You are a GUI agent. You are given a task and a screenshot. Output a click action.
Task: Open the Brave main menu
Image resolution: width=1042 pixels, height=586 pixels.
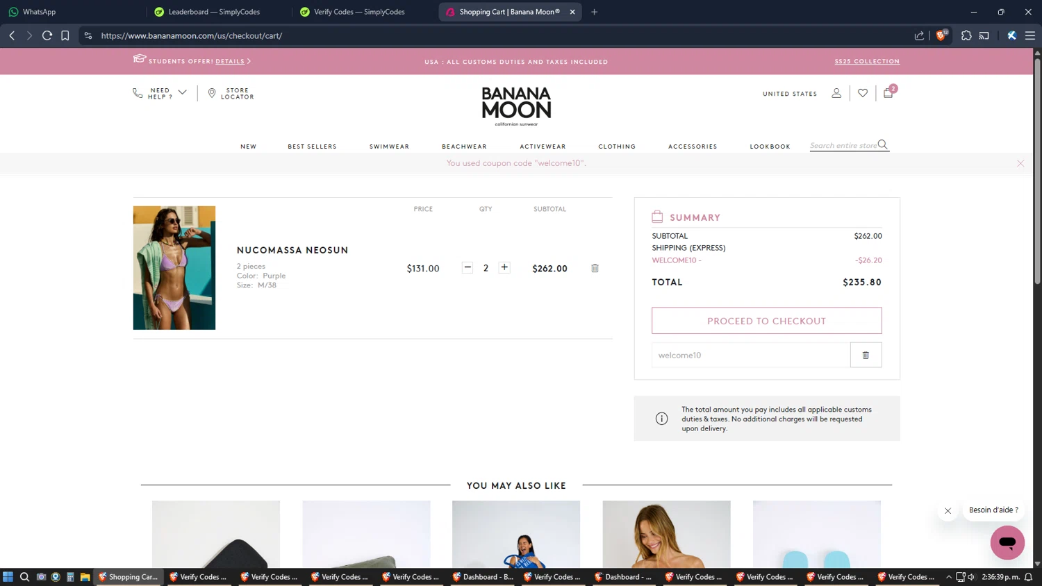[x=1030, y=35]
